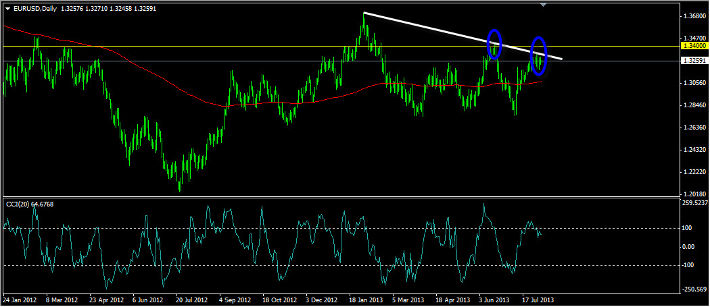This screenshot has width=710, height=307.
Task: Click the 18 Apr 2013 date label
Action: 452,300
